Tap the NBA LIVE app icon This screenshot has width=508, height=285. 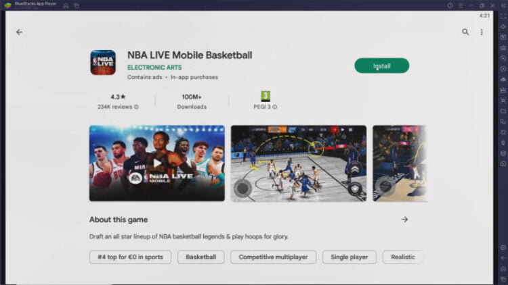(103, 62)
